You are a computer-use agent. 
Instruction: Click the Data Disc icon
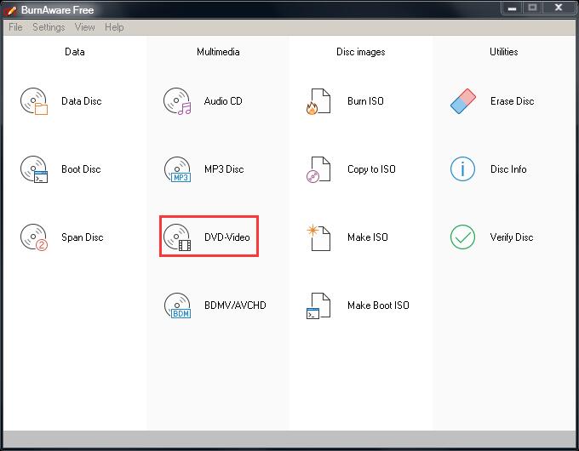[34, 101]
